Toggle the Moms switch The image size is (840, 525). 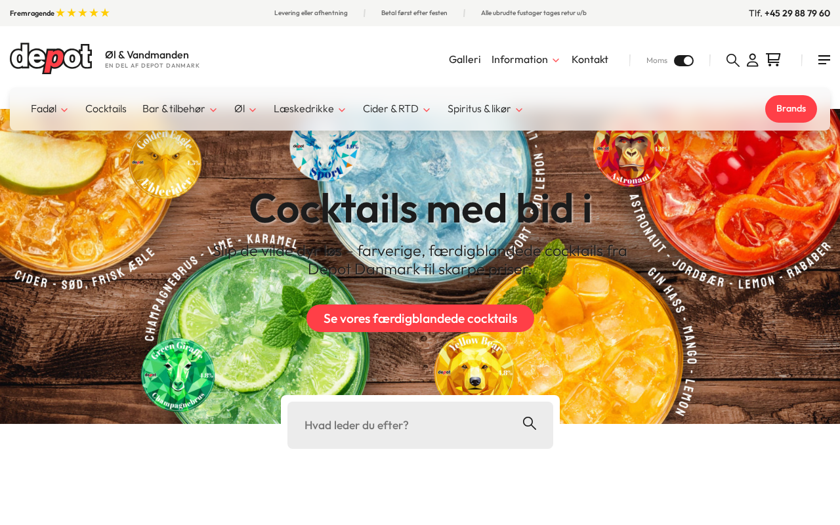click(684, 60)
